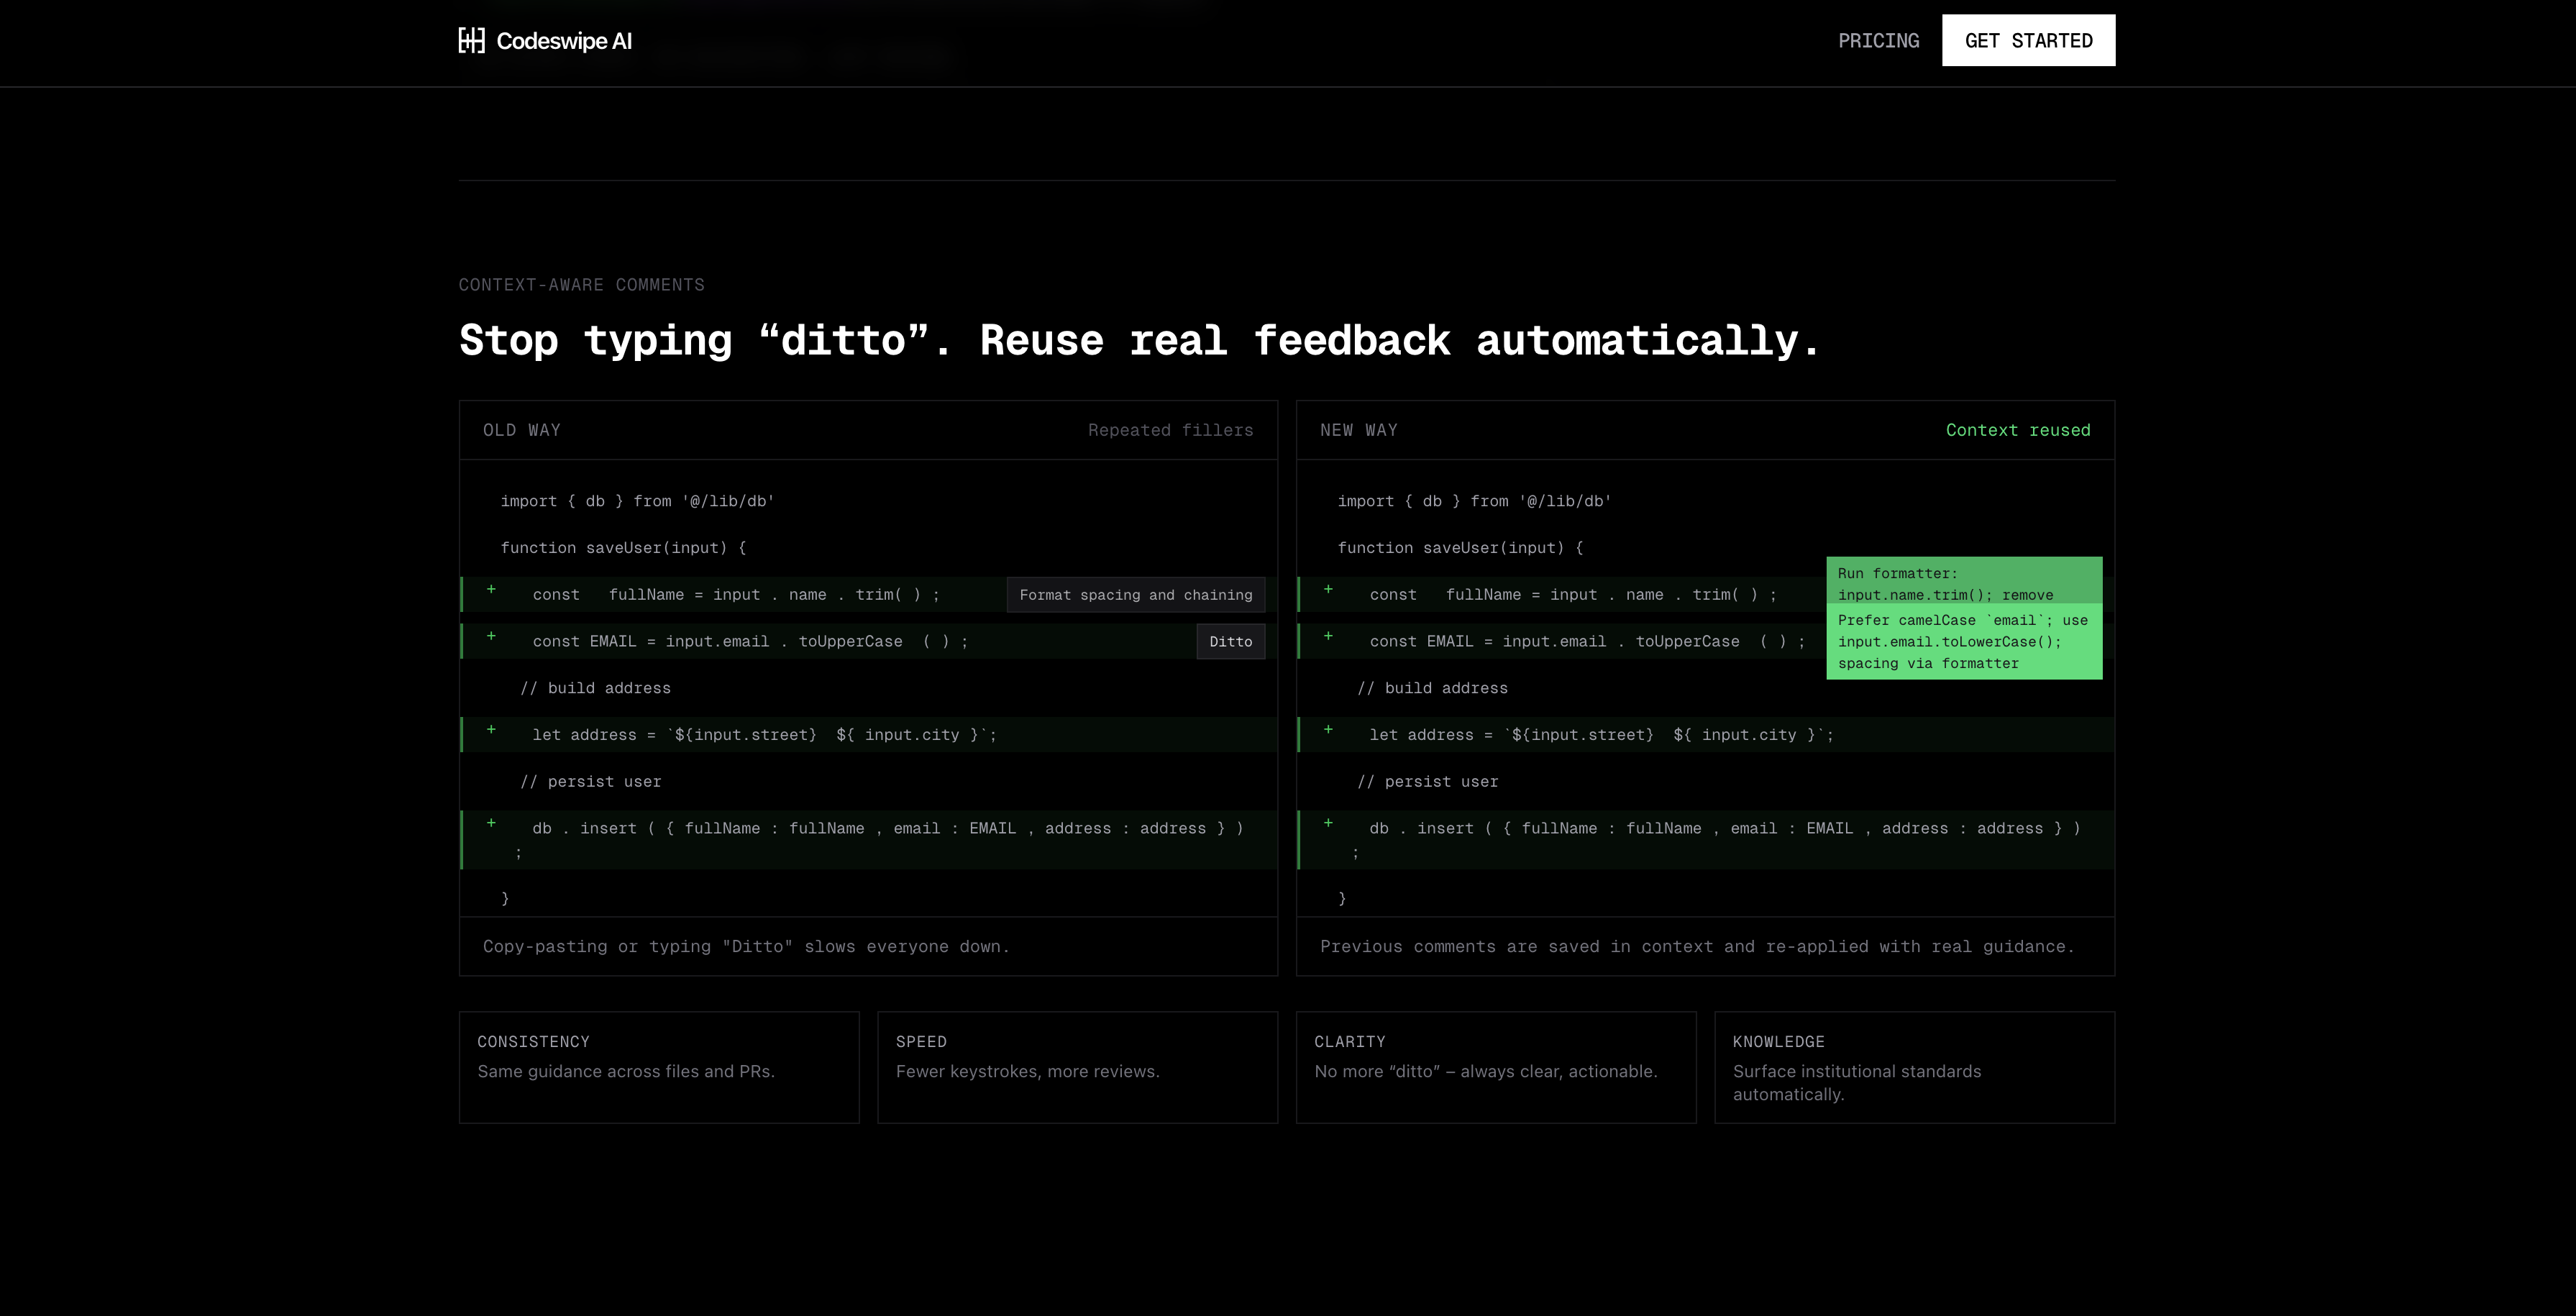This screenshot has height=1316, width=2576.
Task: Click the "// build address" comment in OLD WAY
Action: (x=595, y=688)
